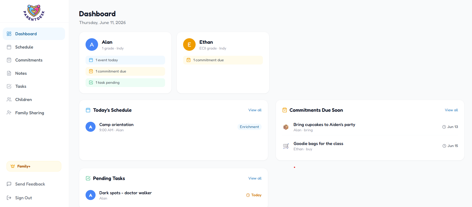Viewport: 472px width, 207px height.
Task: View all in Today's Schedule
Action: (x=255, y=110)
